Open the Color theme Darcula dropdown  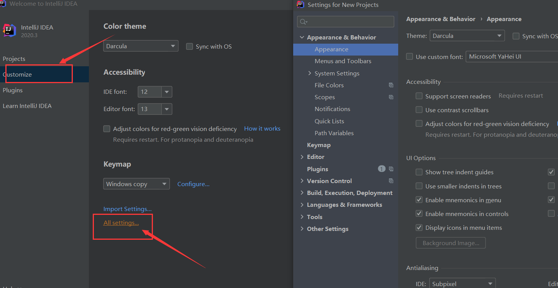[x=141, y=46]
